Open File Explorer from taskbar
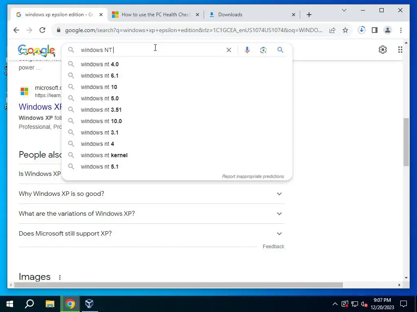 (50, 304)
